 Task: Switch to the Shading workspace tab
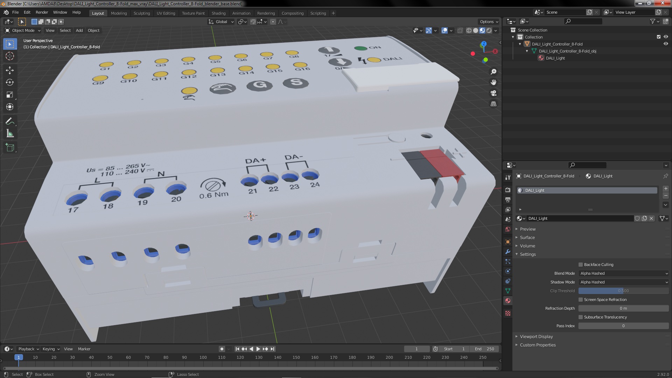pos(218,13)
